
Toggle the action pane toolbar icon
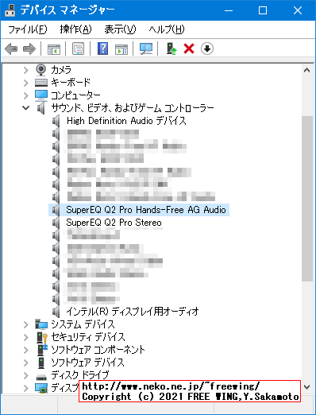121,48
